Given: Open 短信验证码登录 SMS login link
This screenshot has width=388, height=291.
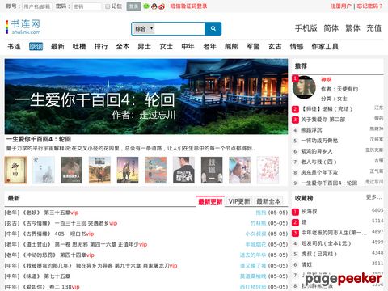Looking at the screenshot, I should 188,6.
